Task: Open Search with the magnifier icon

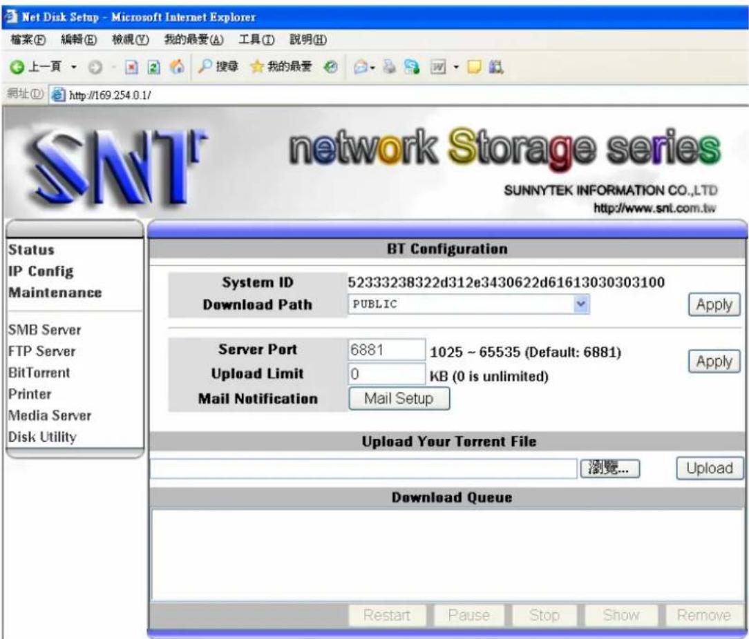Action: [205, 66]
